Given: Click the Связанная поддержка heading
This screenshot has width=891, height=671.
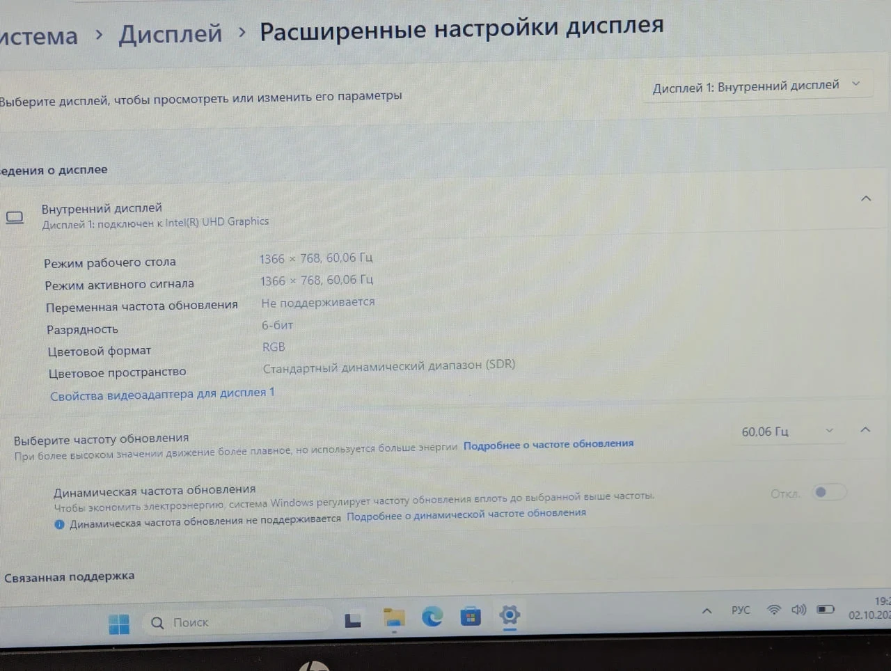Looking at the screenshot, I should tap(70, 577).
